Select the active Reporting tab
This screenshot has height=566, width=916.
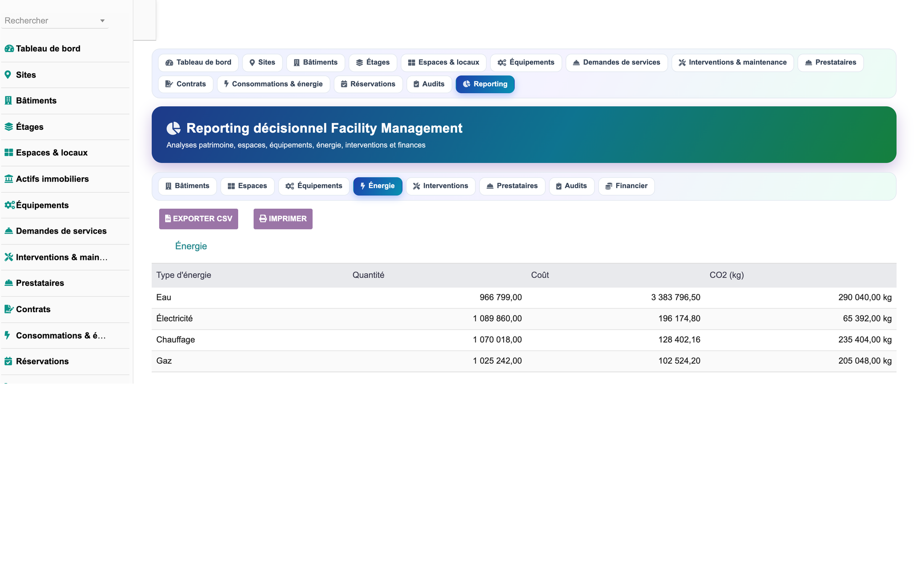485,84
